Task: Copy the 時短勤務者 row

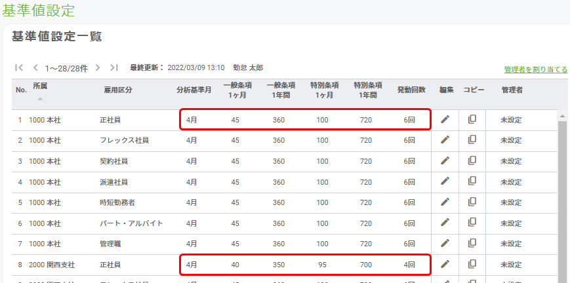Action: (472, 202)
